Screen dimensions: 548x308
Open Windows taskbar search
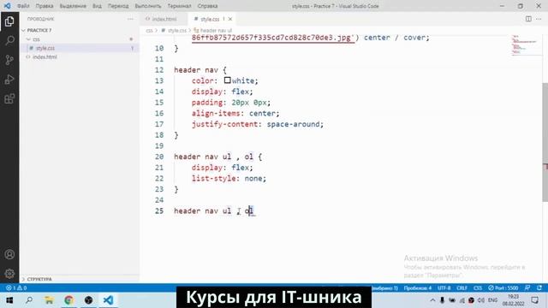pos(29,300)
